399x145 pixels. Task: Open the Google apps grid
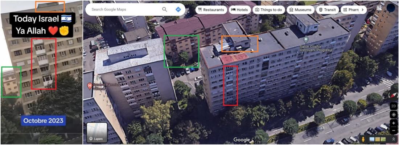(x=379, y=8)
